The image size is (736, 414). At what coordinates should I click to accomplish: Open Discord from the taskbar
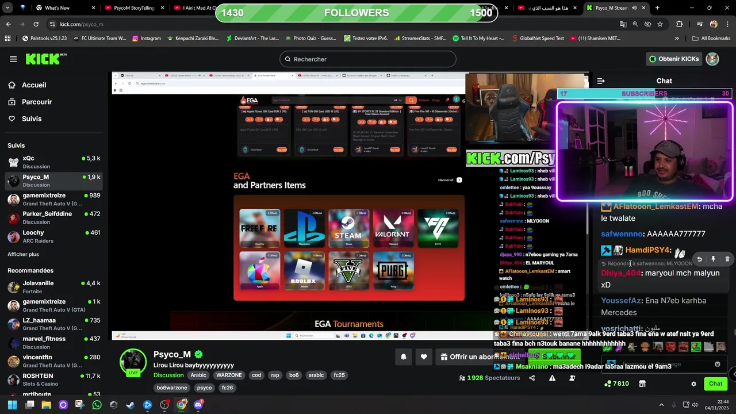click(x=198, y=405)
